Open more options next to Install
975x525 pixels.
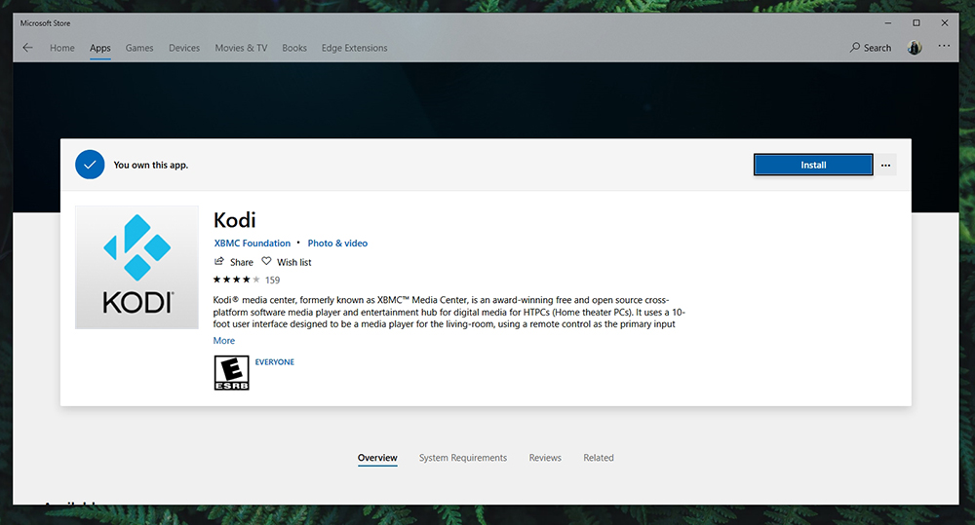885,166
